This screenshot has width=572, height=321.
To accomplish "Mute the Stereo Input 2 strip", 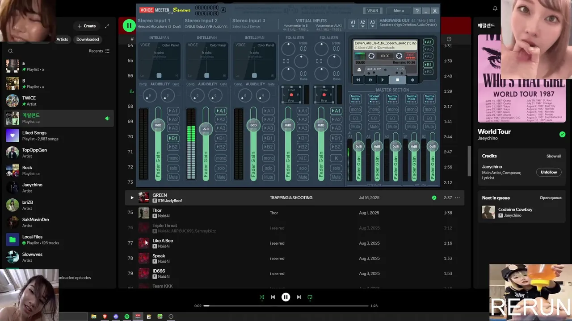I will 221,177.
